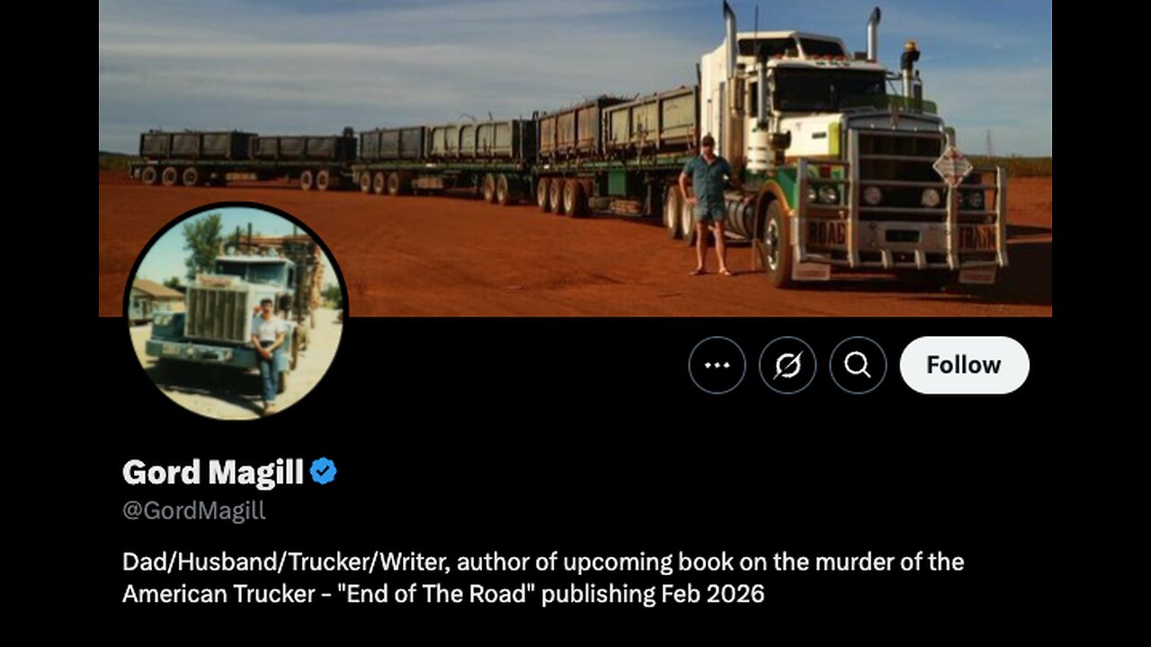Open the profile search magnifier icon
The image size is (1151, 647).
pos(858,365)
